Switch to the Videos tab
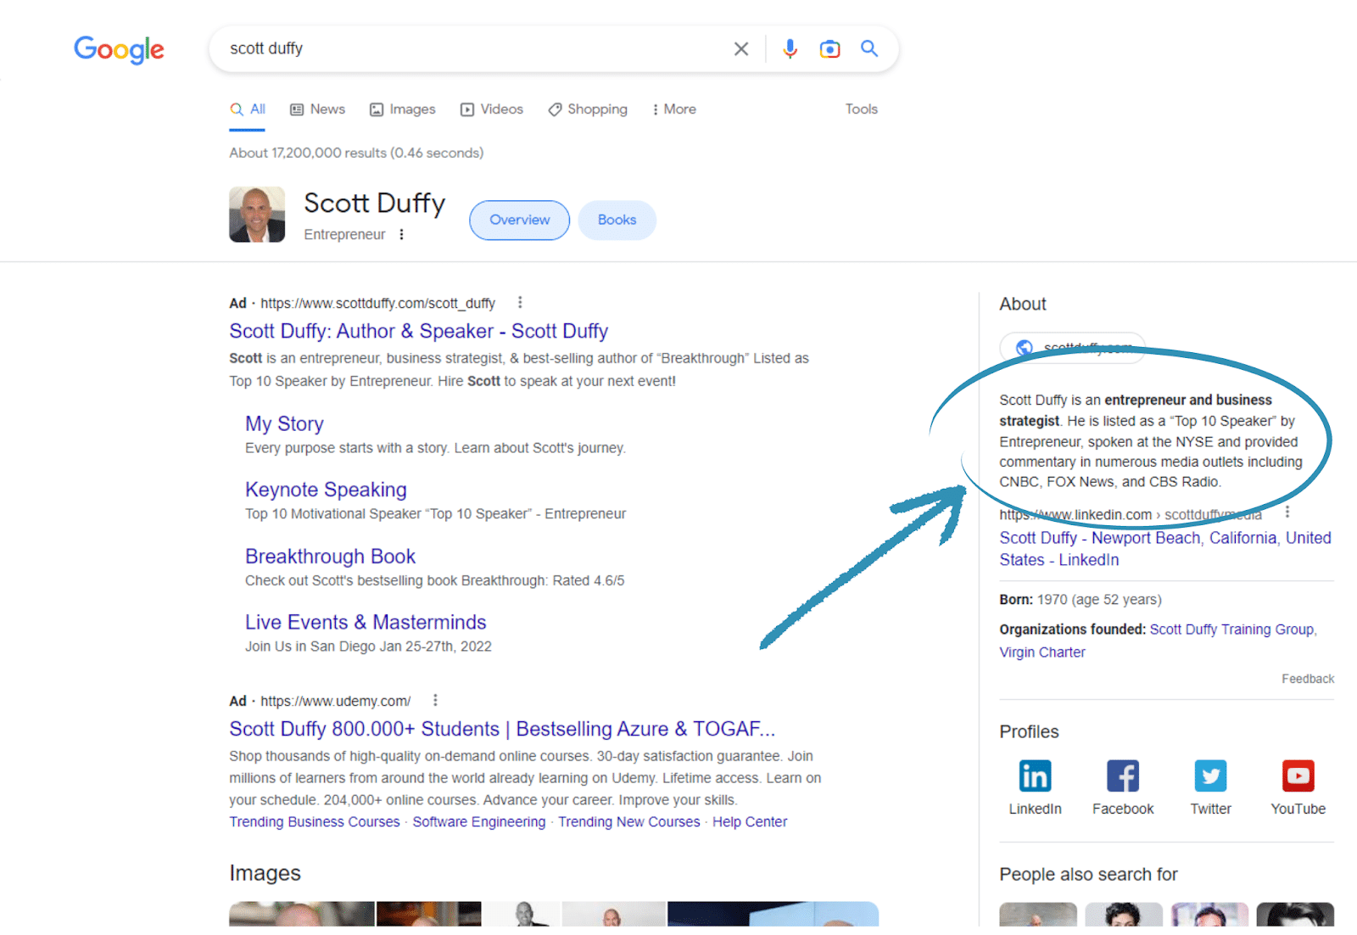Viewport: 1357px width, 935px height. tap(492, 109)
